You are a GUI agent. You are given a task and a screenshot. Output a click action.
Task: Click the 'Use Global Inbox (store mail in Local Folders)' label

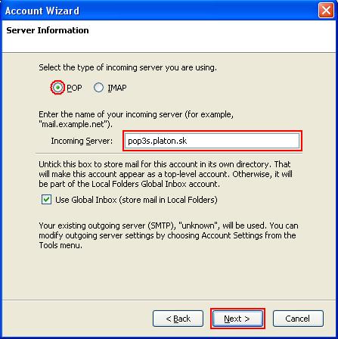[136, 200]
